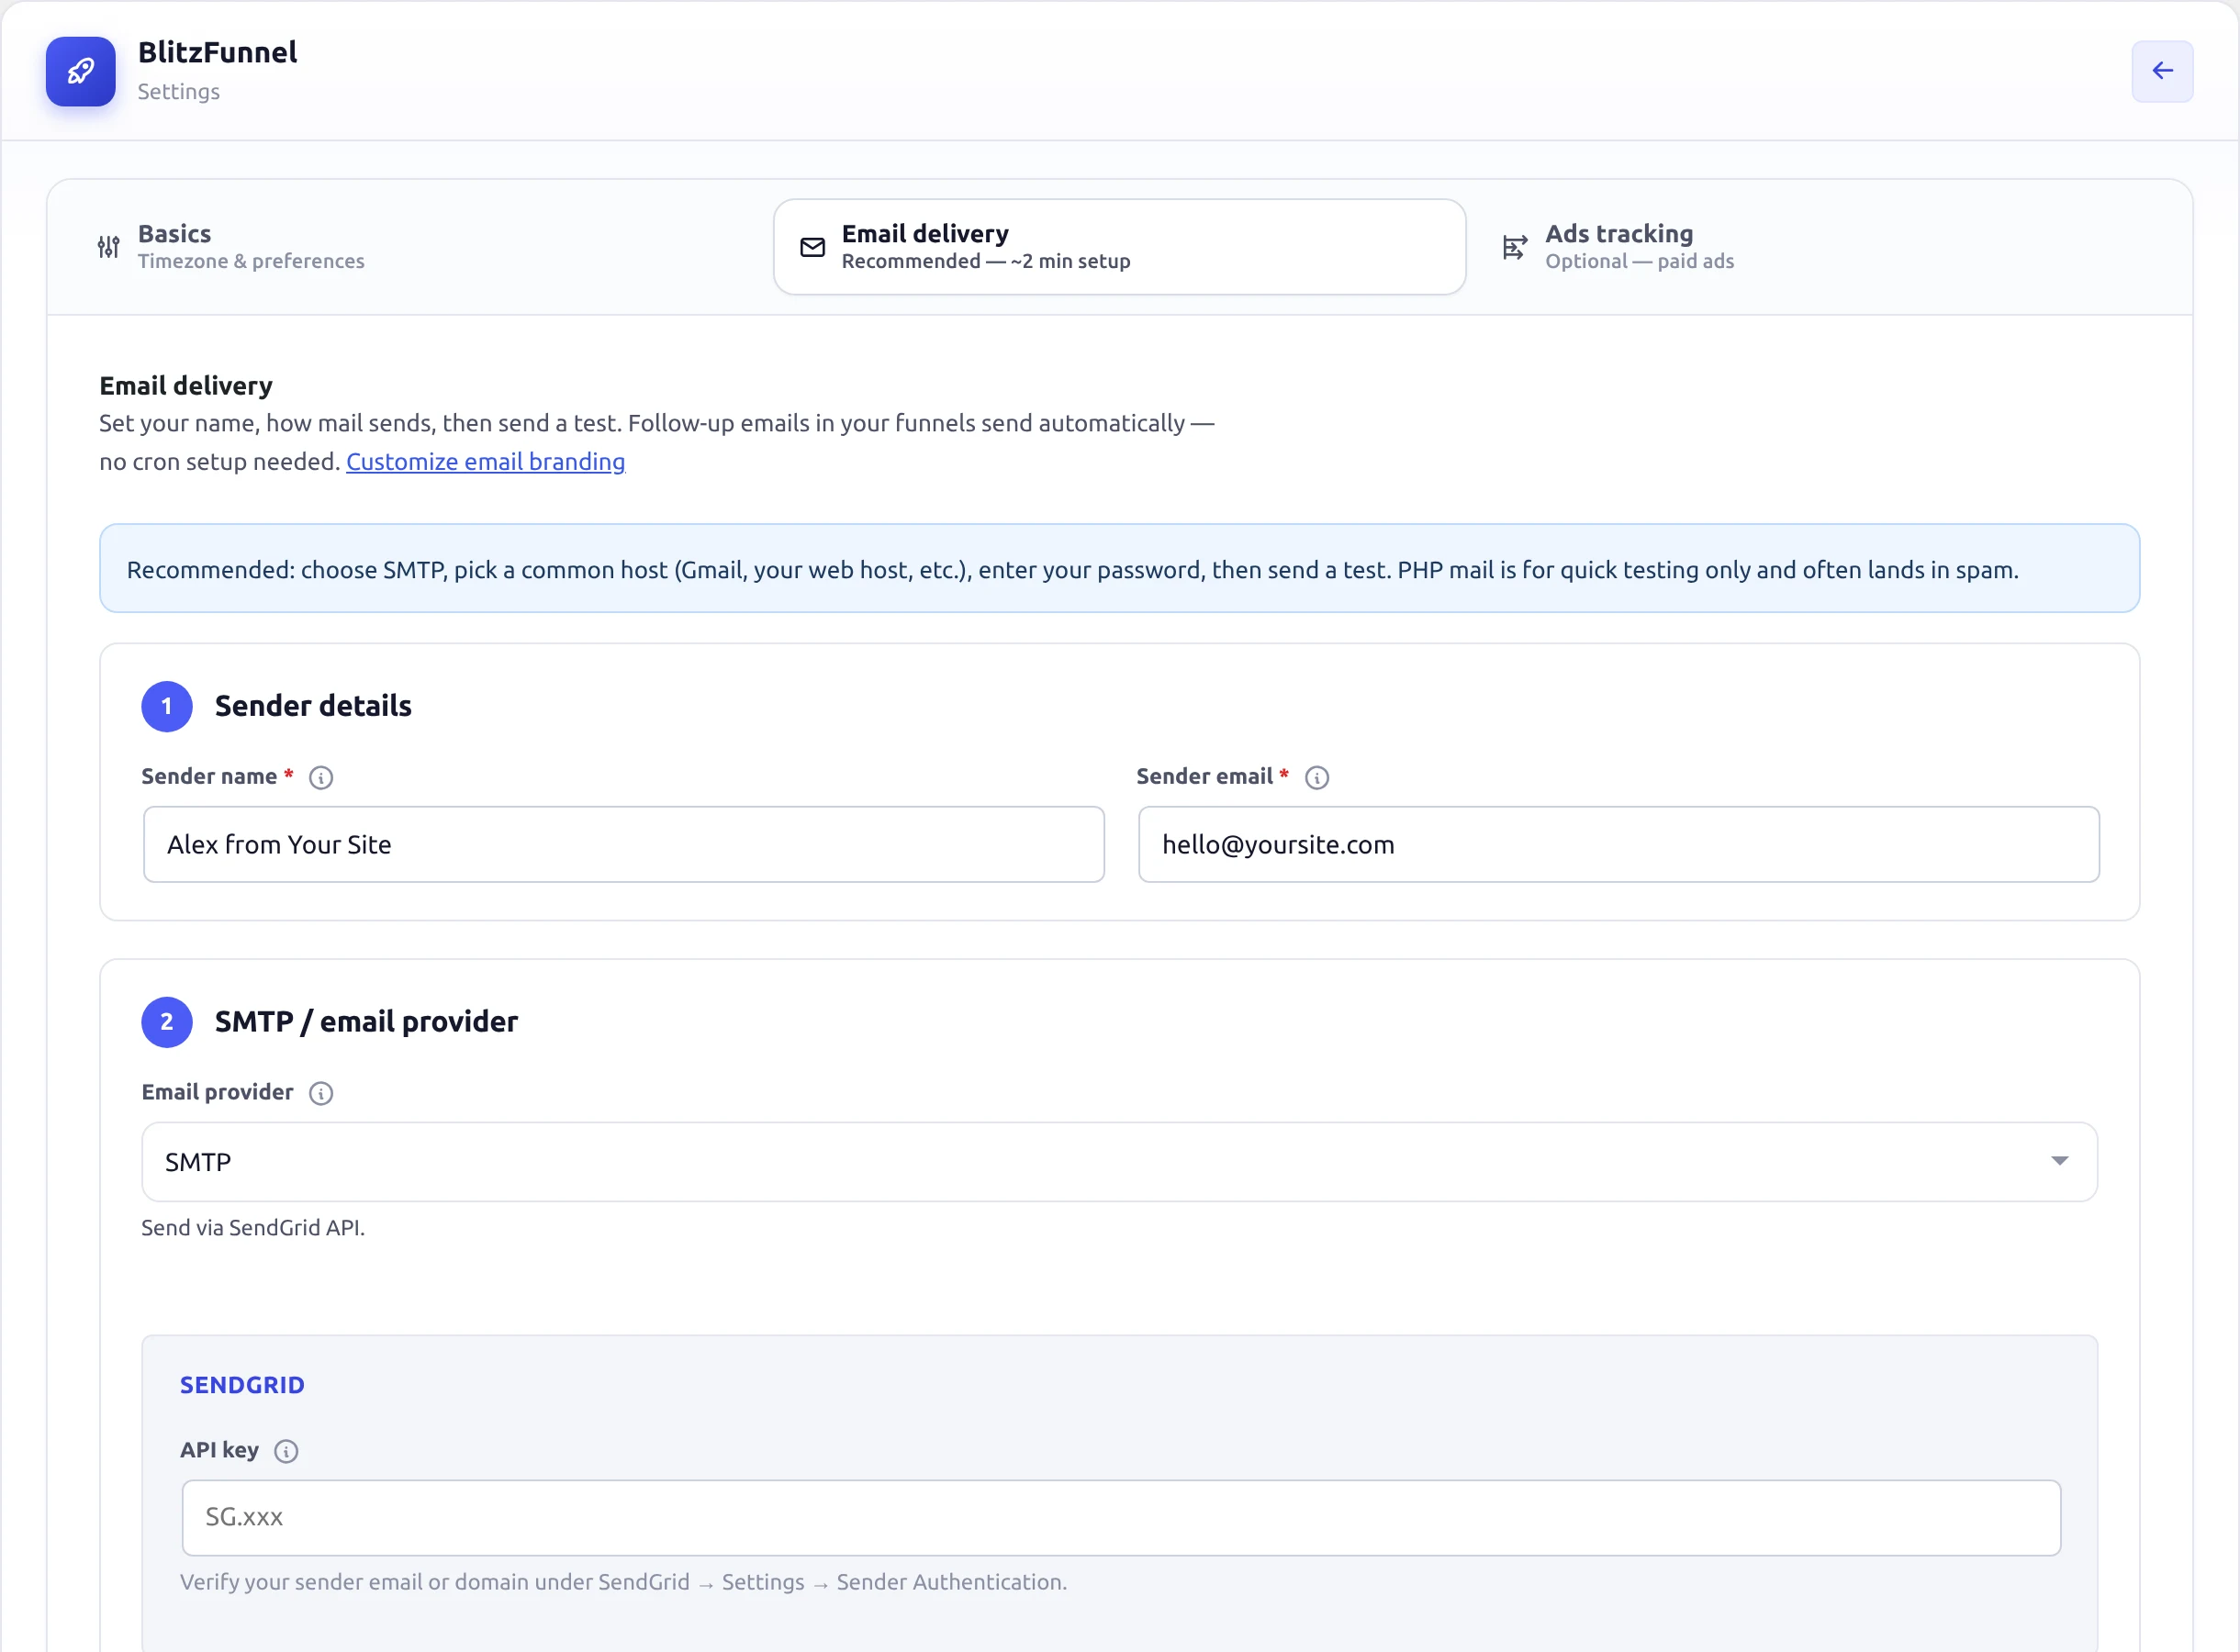Image resolution: width=2240 pixels, height=1652 pixels.
Task: Open the Sender email info tooltip icon
Action: [x=1317, y=777]
